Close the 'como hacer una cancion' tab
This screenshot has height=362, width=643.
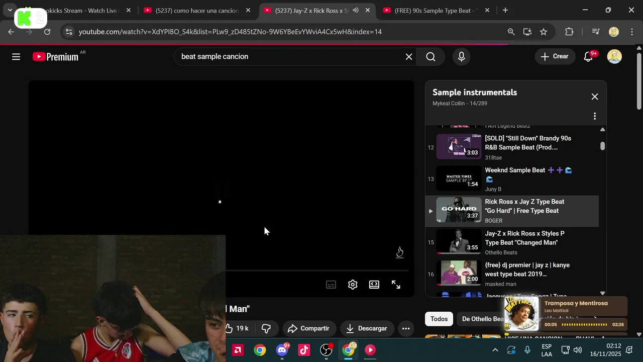pos(248,10)
